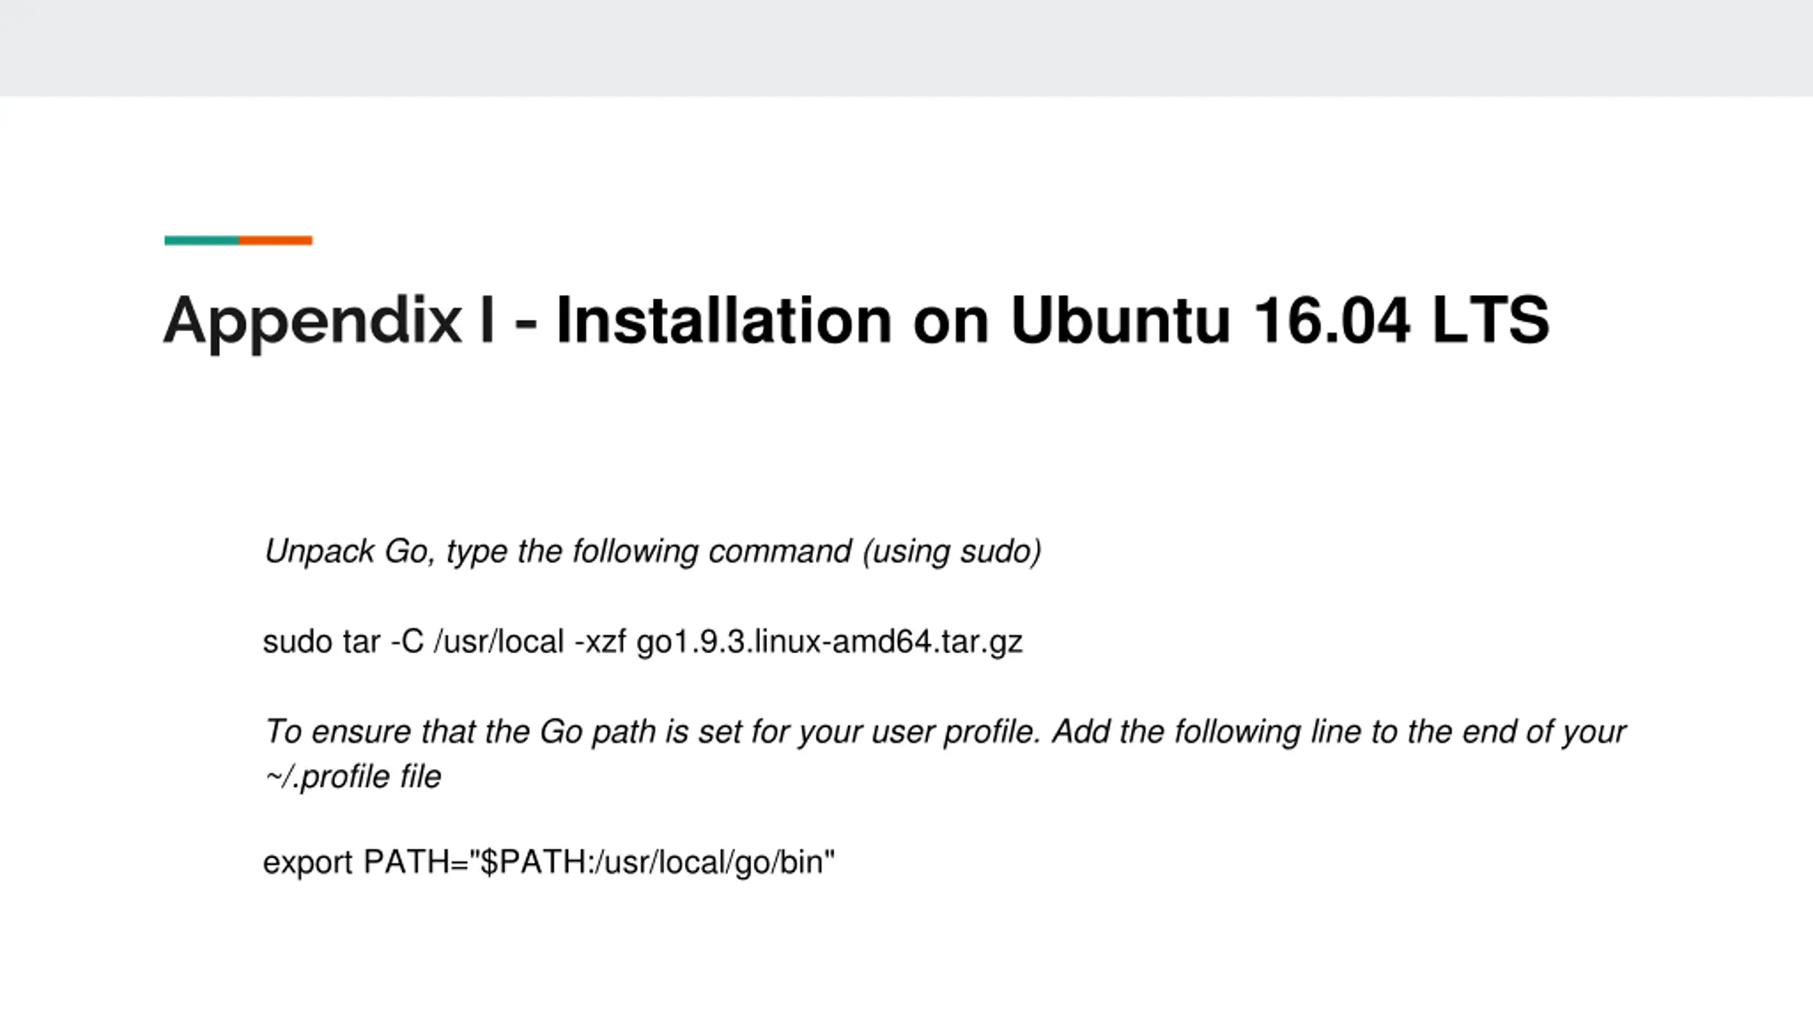The height and width of the screenshot is (1019, 1813).
Task: Click "LTS" at the end of the title
Action: point(1490,321)
